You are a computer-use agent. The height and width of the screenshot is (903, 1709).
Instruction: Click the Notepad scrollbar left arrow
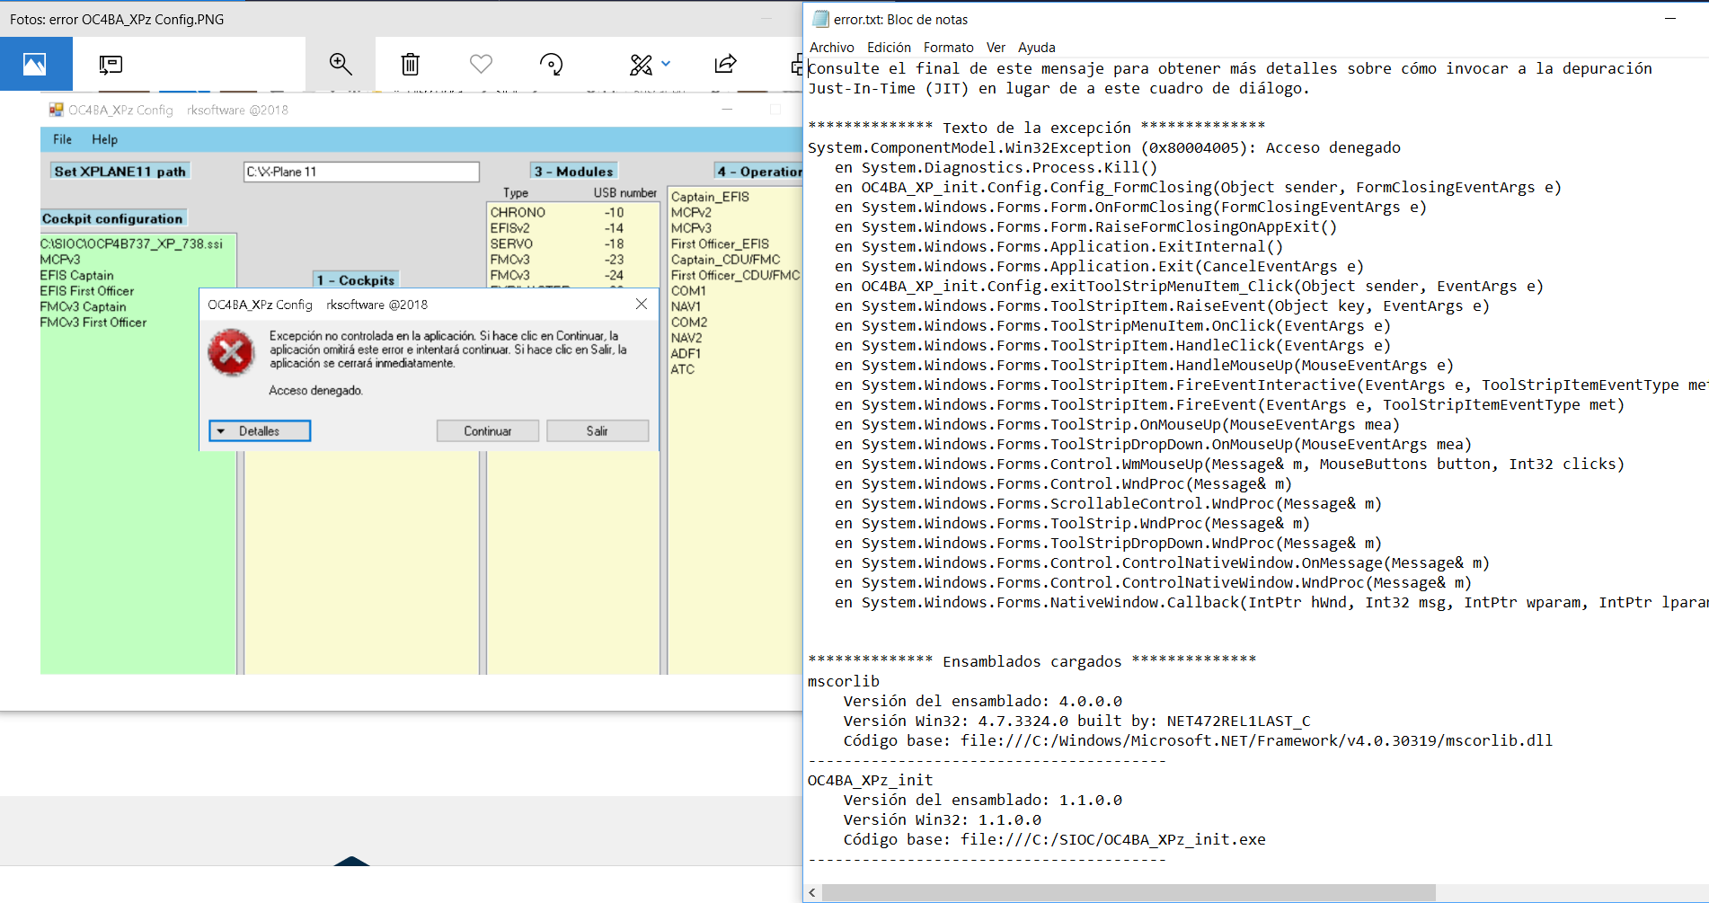pyautogui.click(x=812, y=892)
